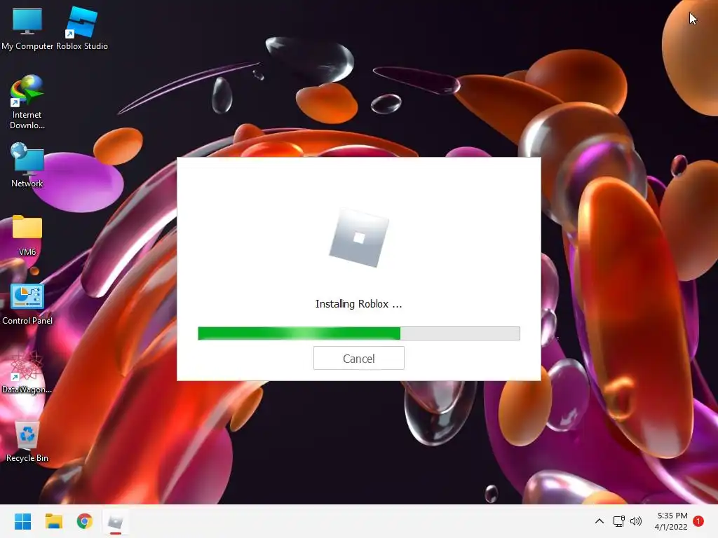Viewport: 718px width, 538px height.
Task: Select the Recycle Bin icon
Action: tap(27, 441)
